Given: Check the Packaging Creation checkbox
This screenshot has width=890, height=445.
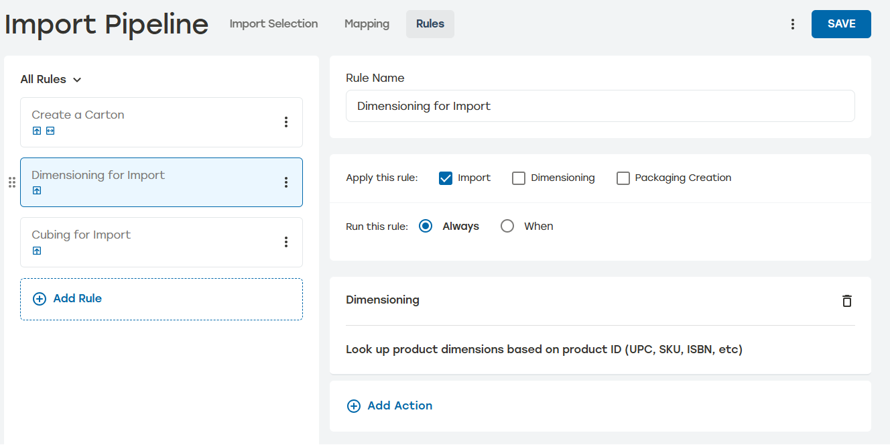Looking at the screenshot, I should [x=623, y=178].
